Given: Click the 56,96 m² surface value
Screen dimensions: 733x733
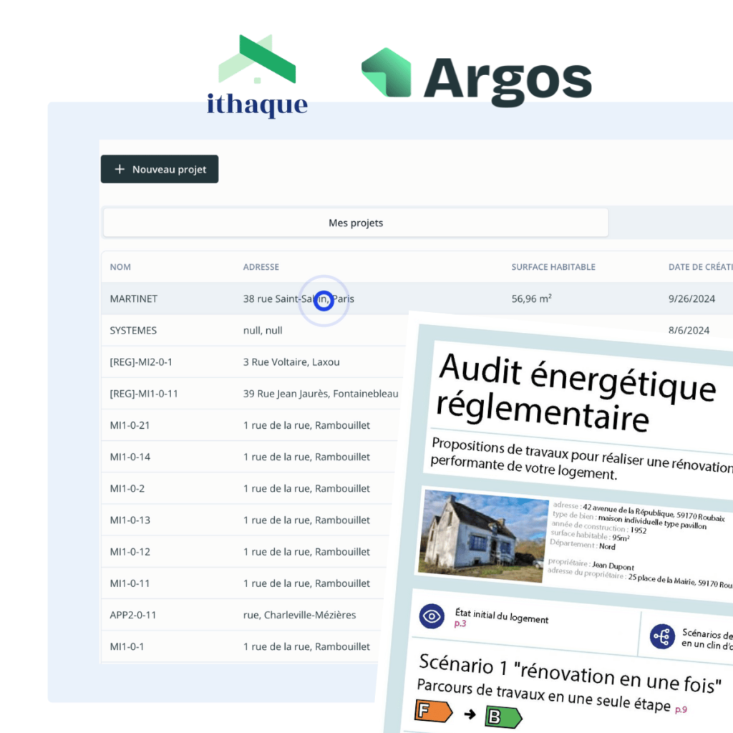Looking at the screenshot, I should coord(532,298).
